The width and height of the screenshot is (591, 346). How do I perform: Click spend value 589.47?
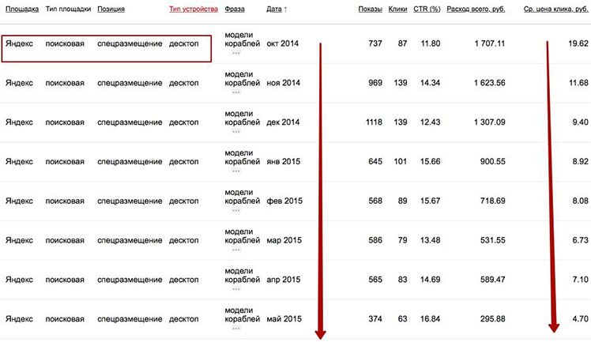(492, 280)
